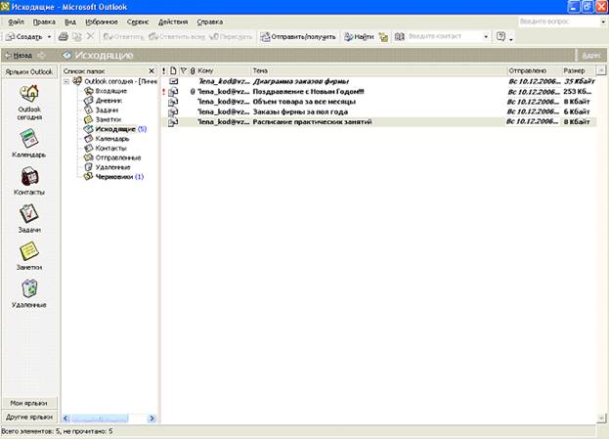Image resolution: width=609 pixels, height=439 pixels.
Task: Click the Ответить всем toolbar button
Action: (x=177, y=37)
